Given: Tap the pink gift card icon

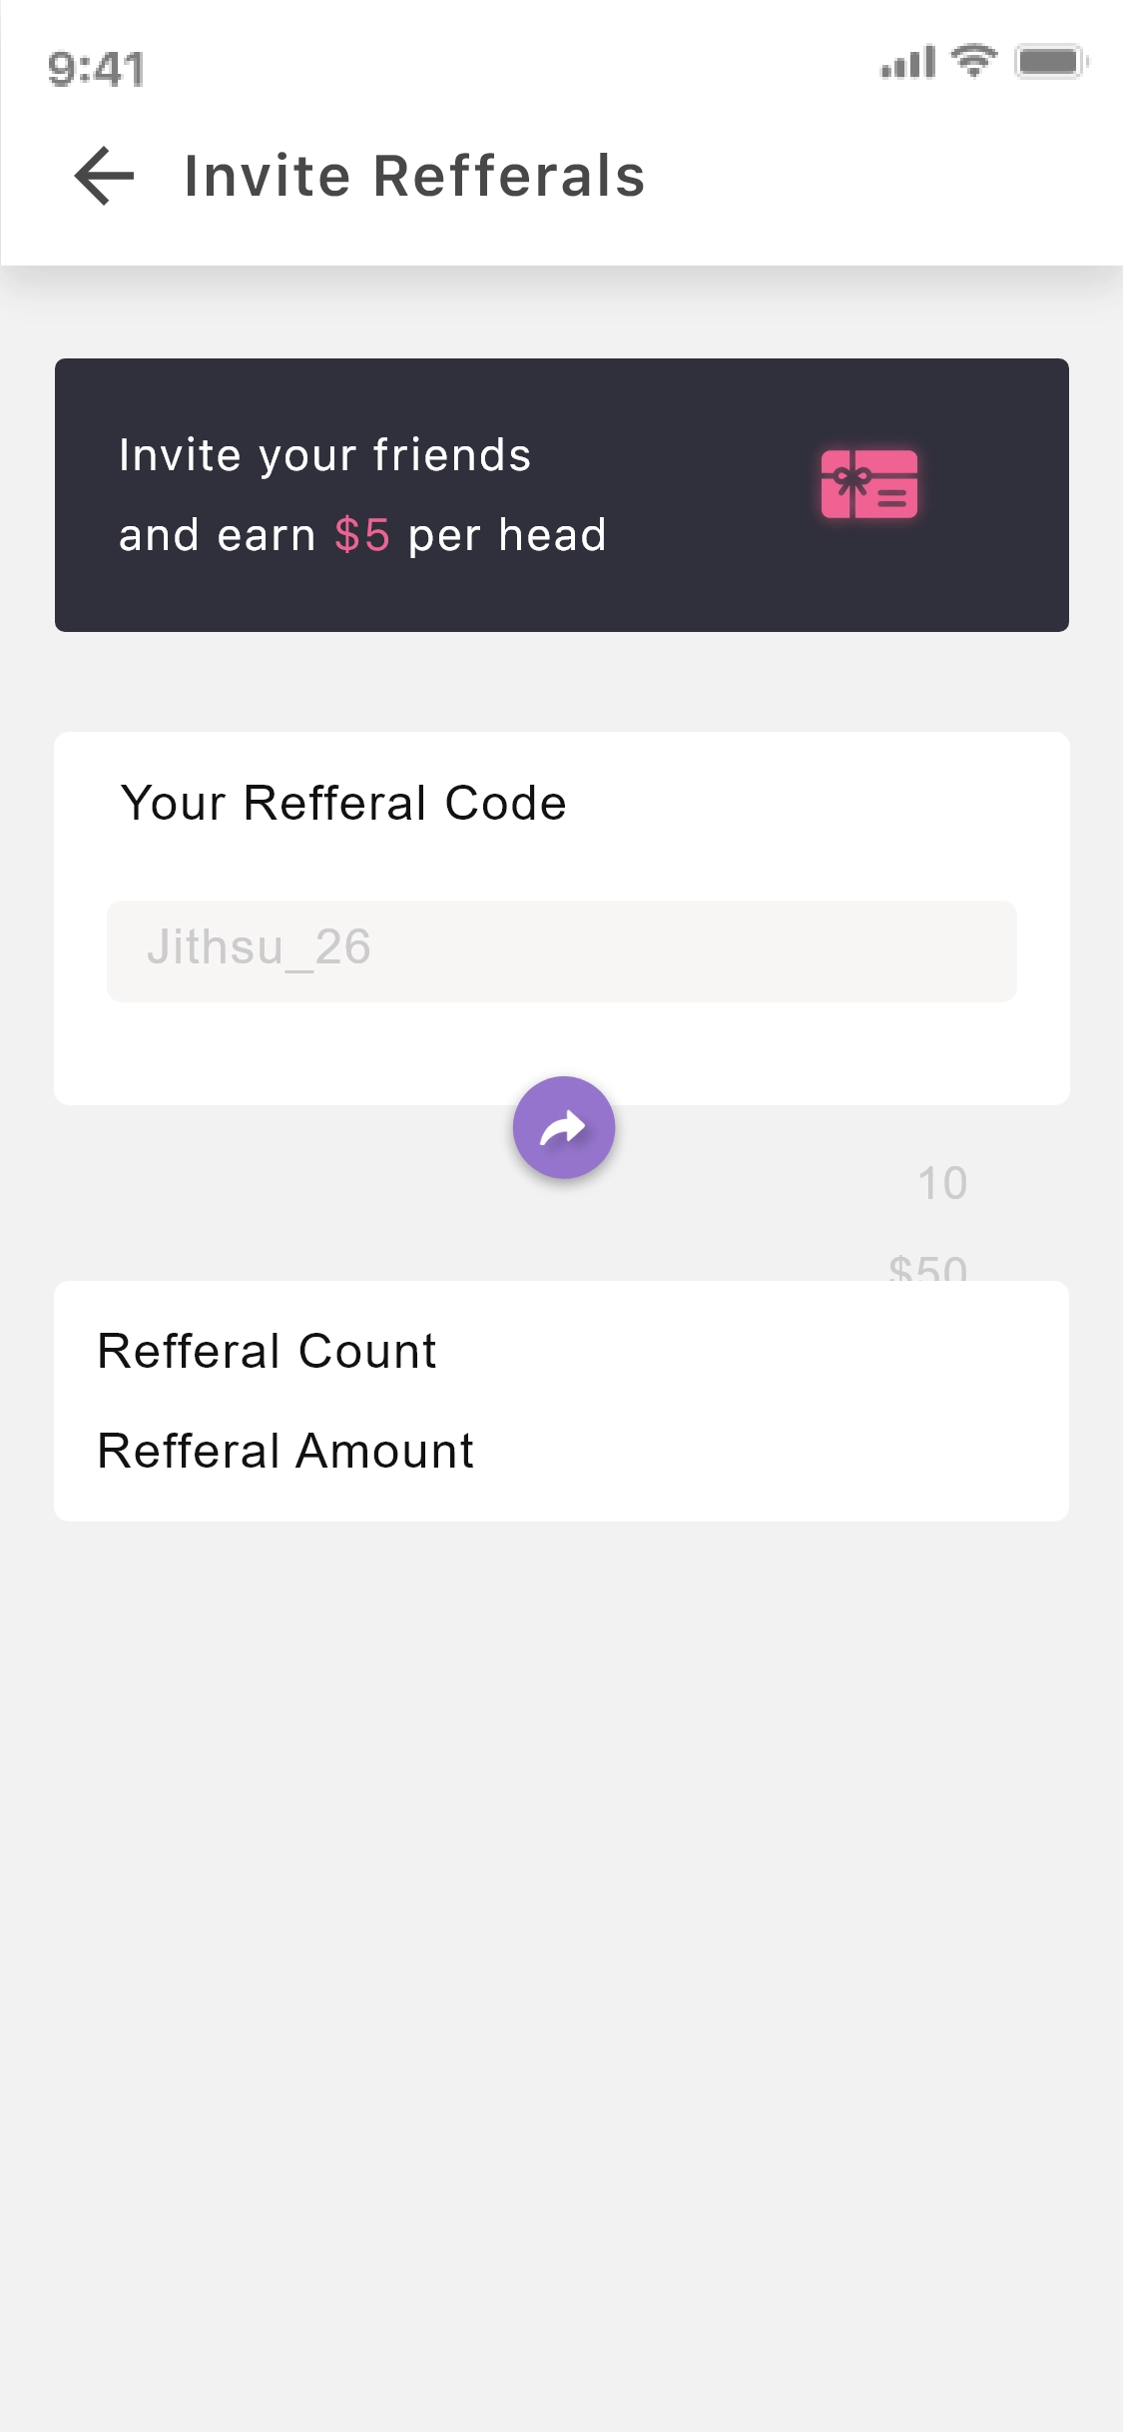Looking at the screenshot, I should coord(868,484).
